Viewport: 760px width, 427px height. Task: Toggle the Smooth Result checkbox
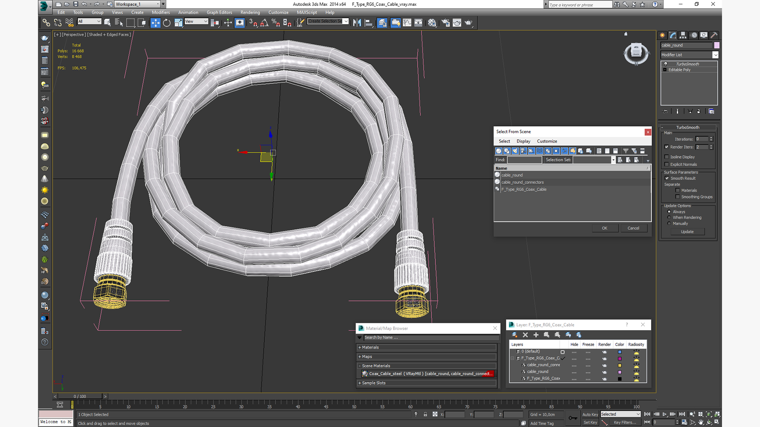667,178
